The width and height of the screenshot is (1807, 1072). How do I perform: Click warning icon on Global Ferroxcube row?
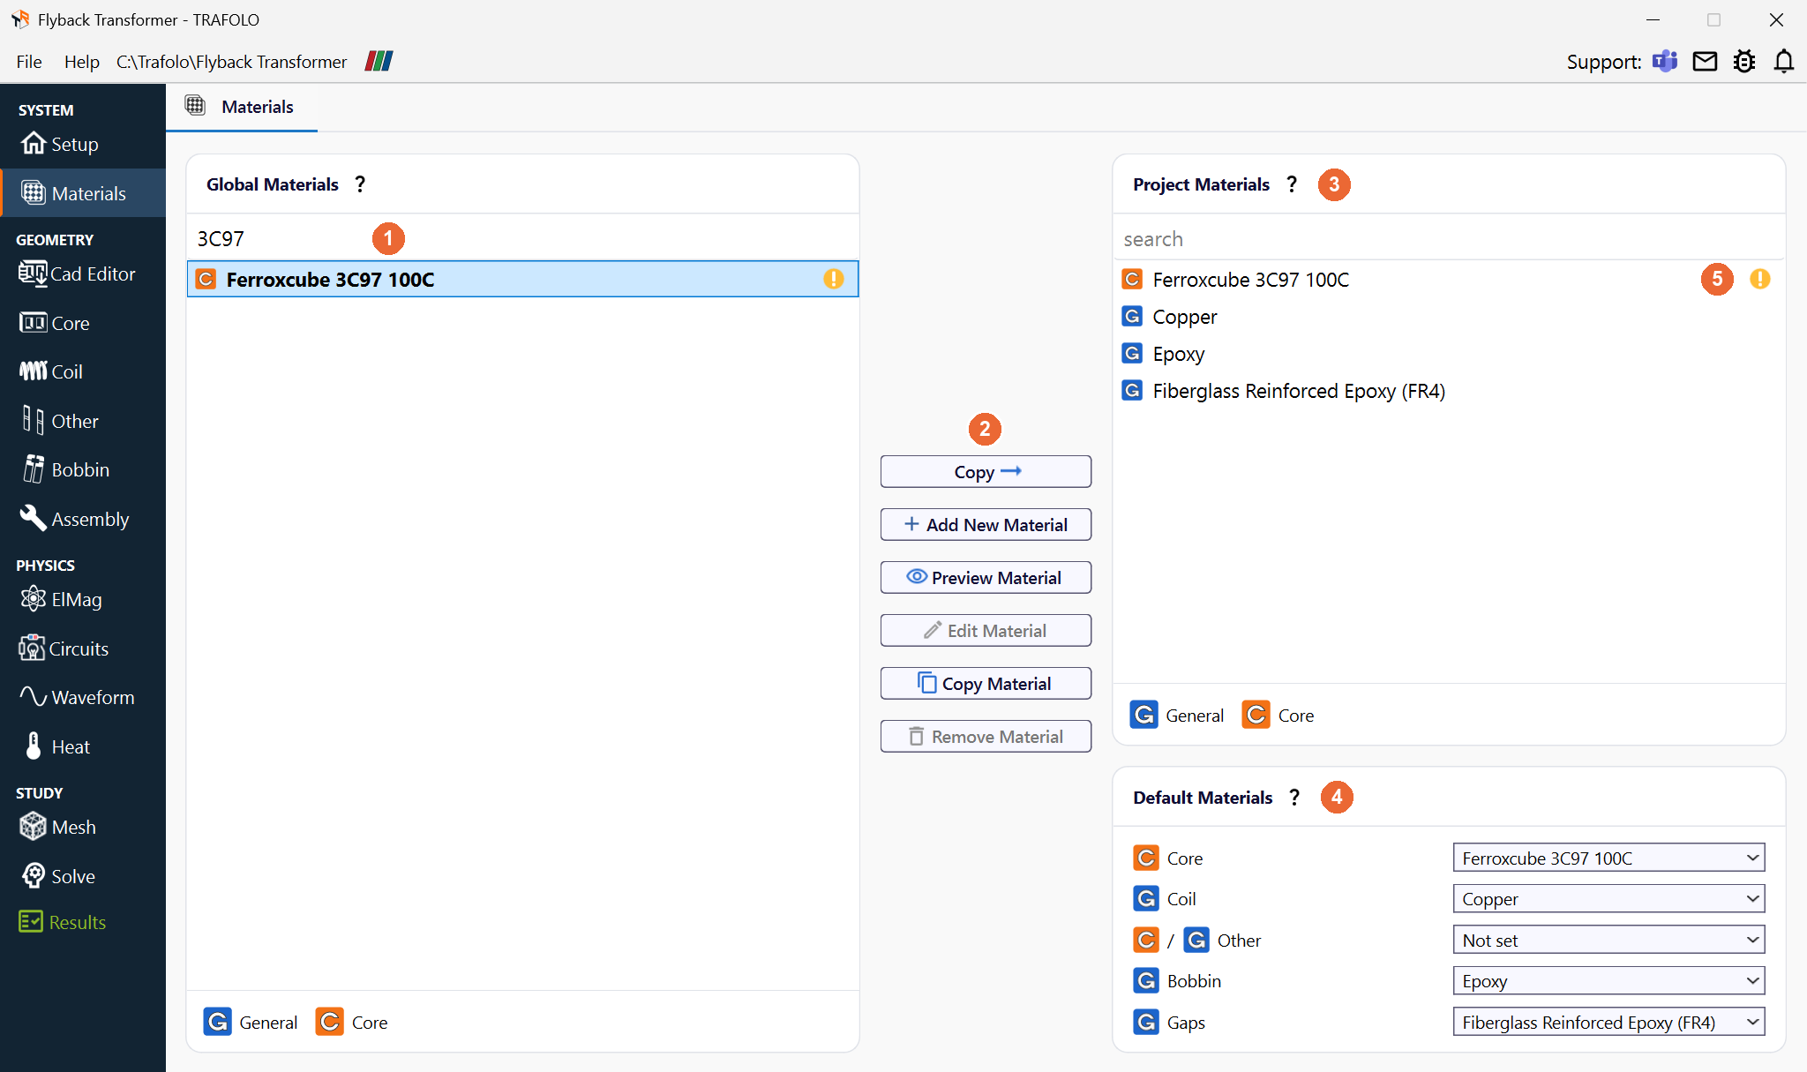click(x=834, y=279)
